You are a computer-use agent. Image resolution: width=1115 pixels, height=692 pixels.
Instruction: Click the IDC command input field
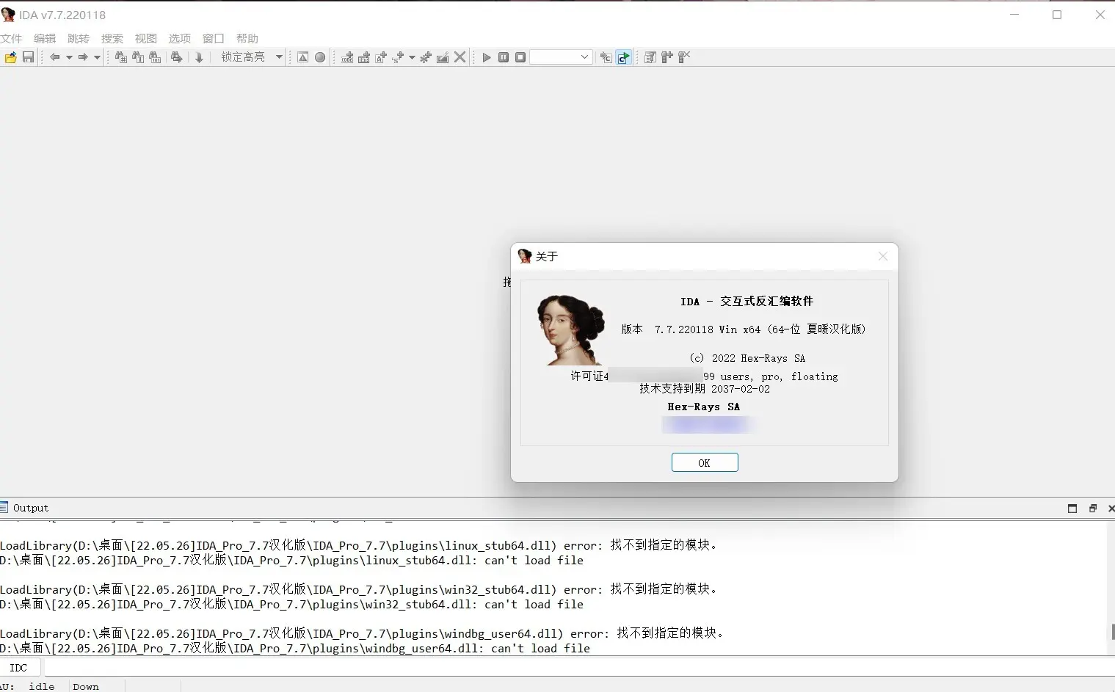(580, 668)
